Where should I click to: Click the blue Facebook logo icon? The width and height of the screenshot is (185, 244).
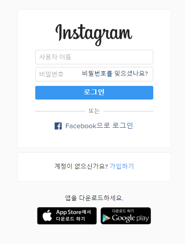[x=58, y=126]
